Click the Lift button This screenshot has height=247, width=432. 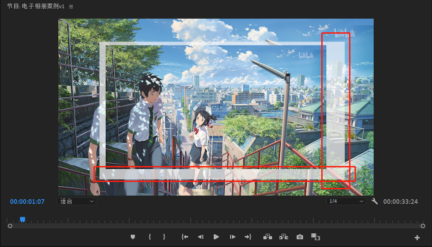pyautogui.click(x=267, y=237)
